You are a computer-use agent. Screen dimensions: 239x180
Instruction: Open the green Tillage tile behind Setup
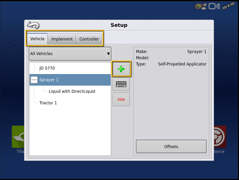point(18,137)
